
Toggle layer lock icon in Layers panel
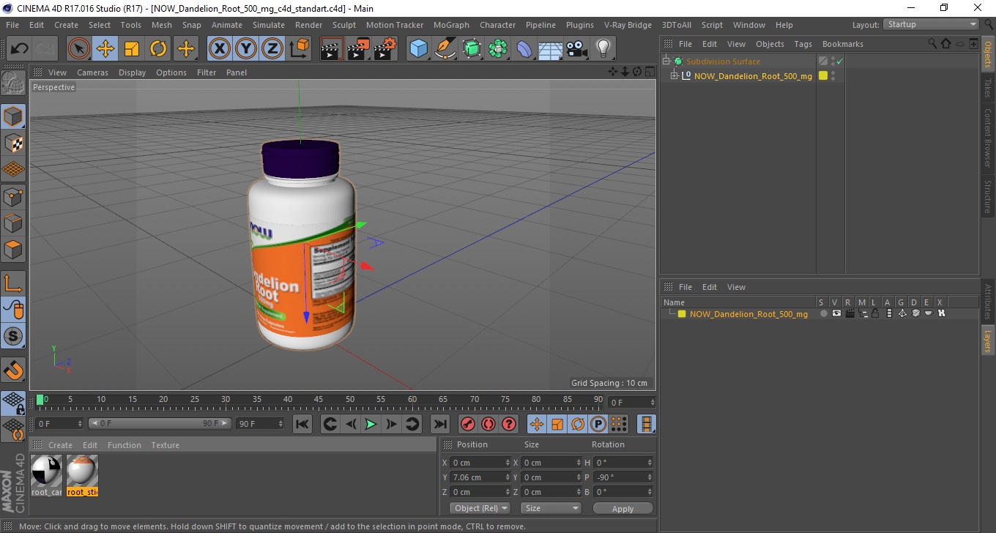pos(875,313)
